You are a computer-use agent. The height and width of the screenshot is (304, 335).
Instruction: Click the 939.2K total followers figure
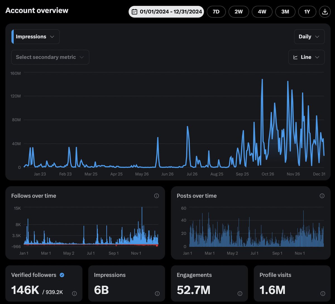click(x=54, y=292)
